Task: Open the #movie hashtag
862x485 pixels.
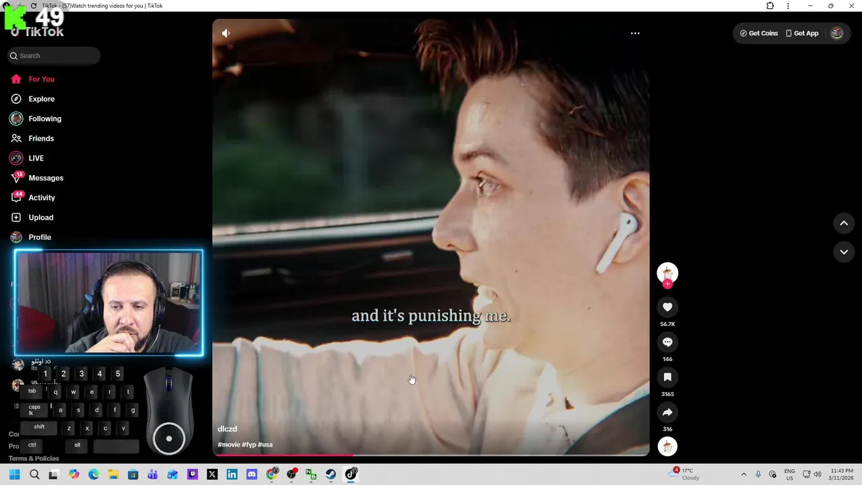Action: click(x=229, y=445)
